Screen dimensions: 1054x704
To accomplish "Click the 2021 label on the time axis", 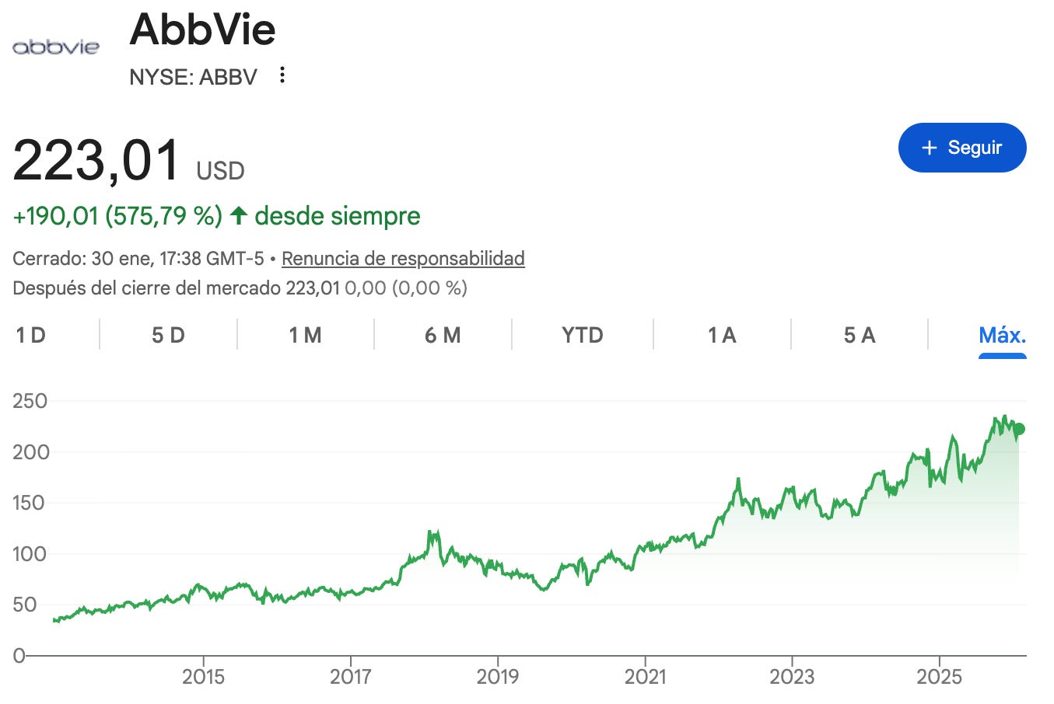I will 646,677.
